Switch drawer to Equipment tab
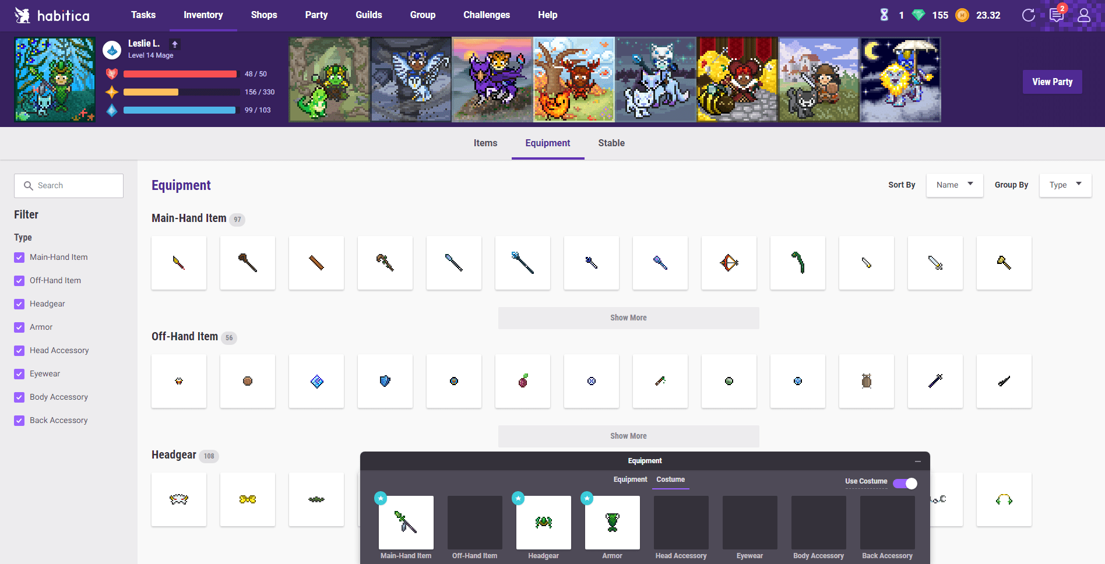This screenshot has height=564, width=1105. click(630, 480)
